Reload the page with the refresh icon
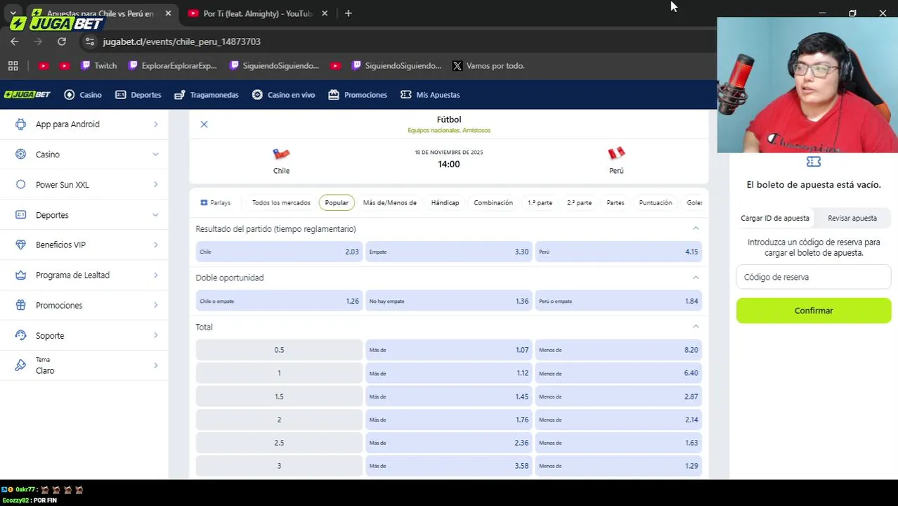The height and width of the screenshot is (506, 898). (62, 41)
